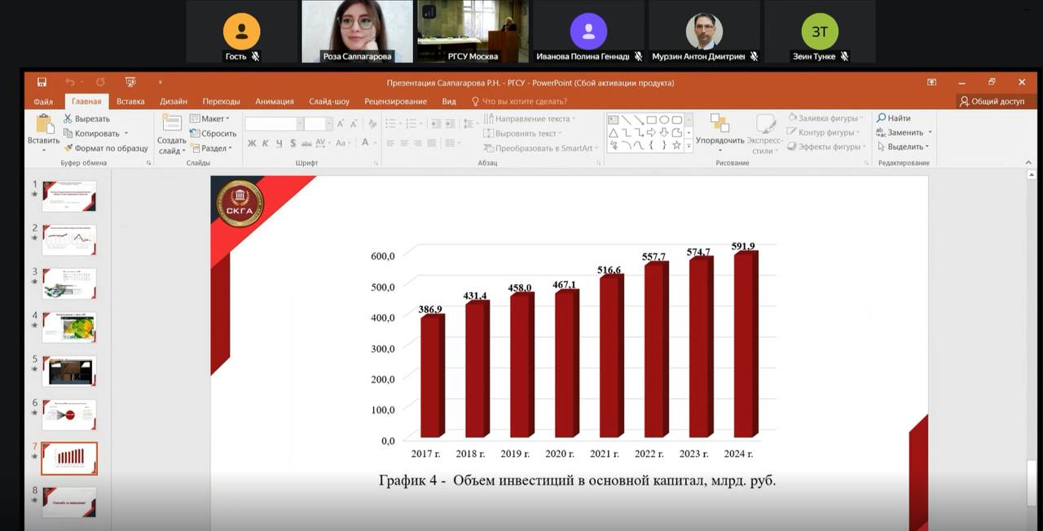The width and height of the screenshot is (1043, 531).
Task: Click the Reset (Сбросить) slide icon
Action: point(195,134)
